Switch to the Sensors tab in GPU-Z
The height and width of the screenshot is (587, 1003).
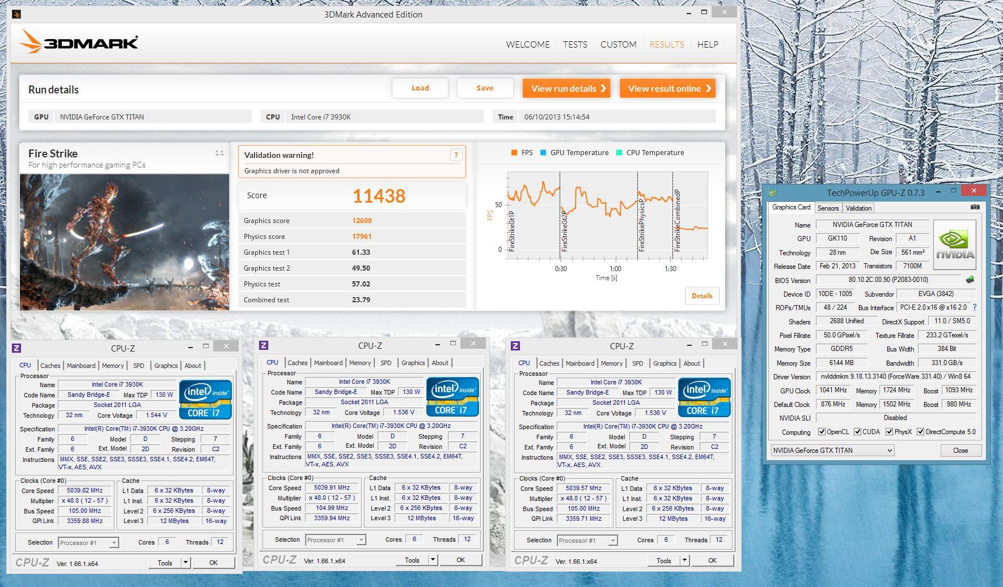click(828, 208)
